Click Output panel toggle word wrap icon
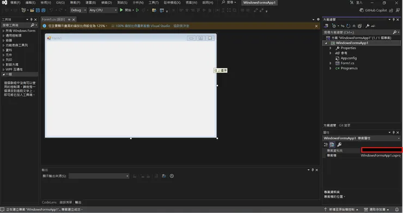The height and width of the screenshot is (213, 403). (x=164, y=176)
